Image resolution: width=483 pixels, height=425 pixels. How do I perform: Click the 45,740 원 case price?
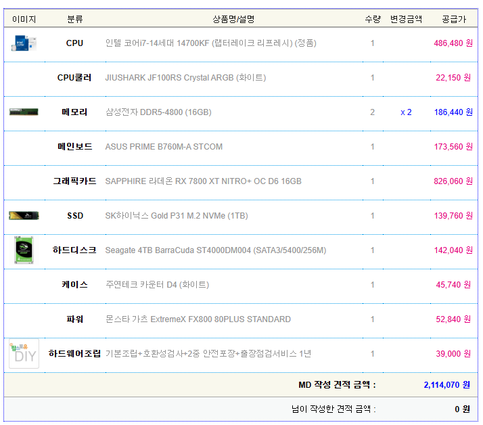click(453, 284)
